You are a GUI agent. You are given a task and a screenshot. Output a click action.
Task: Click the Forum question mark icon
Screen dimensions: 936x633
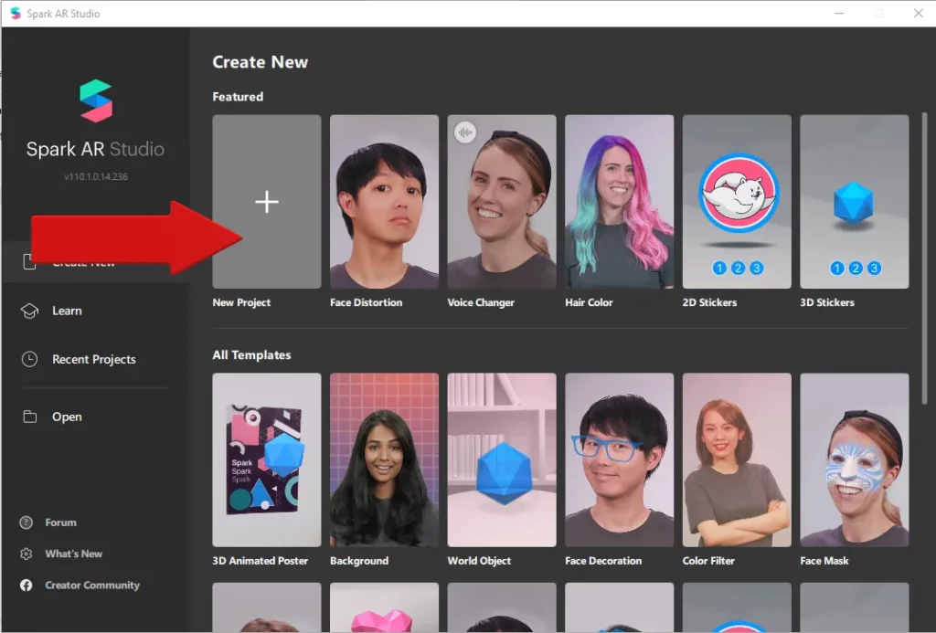click(x=27, y=522)
